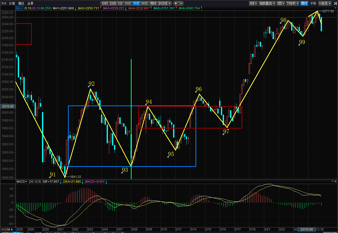Toggle the 画线 drawing tool mode

[304, 3]
